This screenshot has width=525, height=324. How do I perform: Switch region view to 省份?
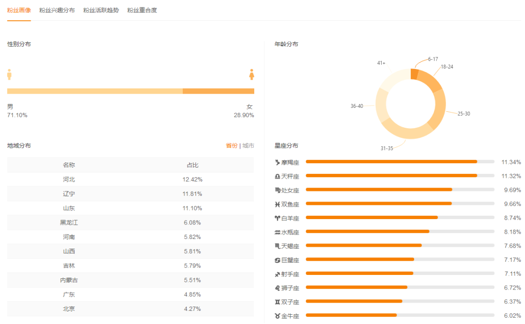231,146
